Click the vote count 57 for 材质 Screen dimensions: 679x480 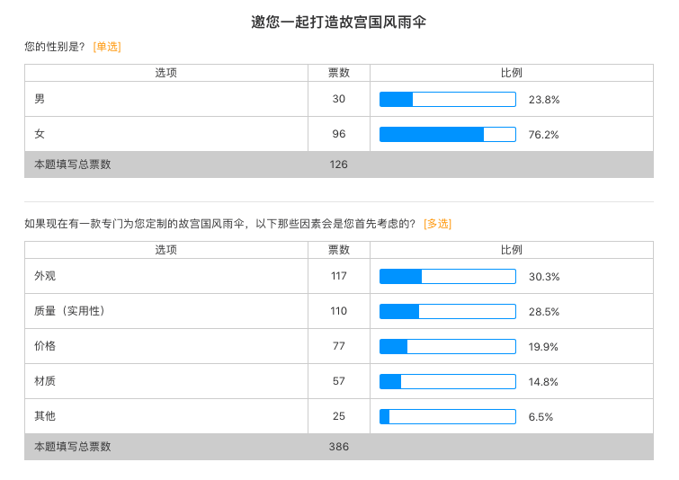[339, 381]
